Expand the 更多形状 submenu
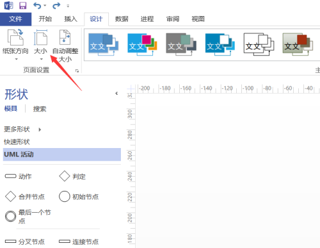The width and height of the screenshot is (320, 248). pyautogui.click(x=40, y=129)
